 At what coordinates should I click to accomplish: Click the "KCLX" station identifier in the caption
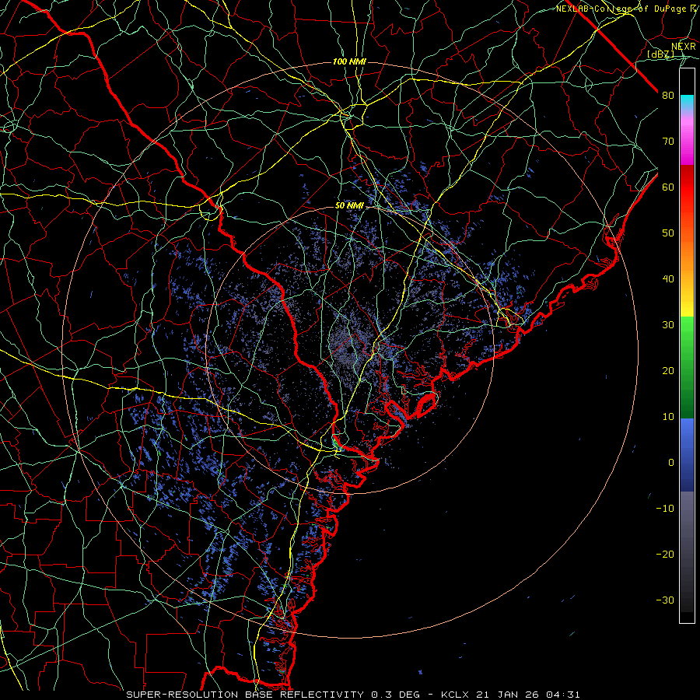(x=456, y=695)
